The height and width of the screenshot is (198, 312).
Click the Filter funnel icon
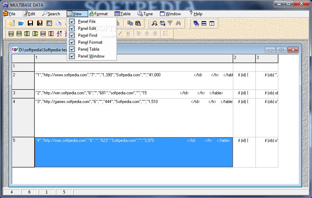coord(170,23)
